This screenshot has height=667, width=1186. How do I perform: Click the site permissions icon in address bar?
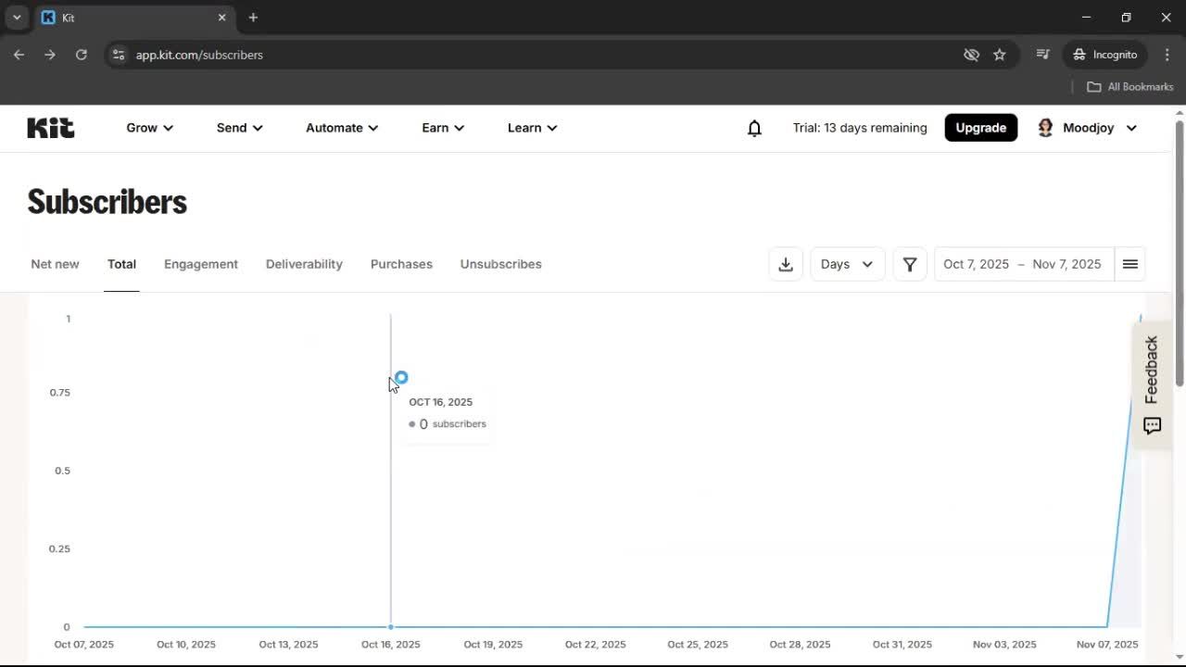(x=119, y=55)
